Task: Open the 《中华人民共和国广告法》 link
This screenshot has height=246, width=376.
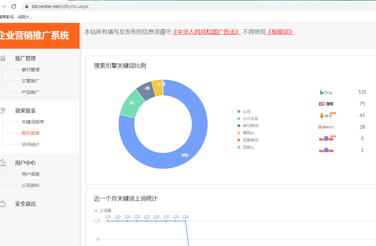Action: pyautogui.click(x=206, y=32)
